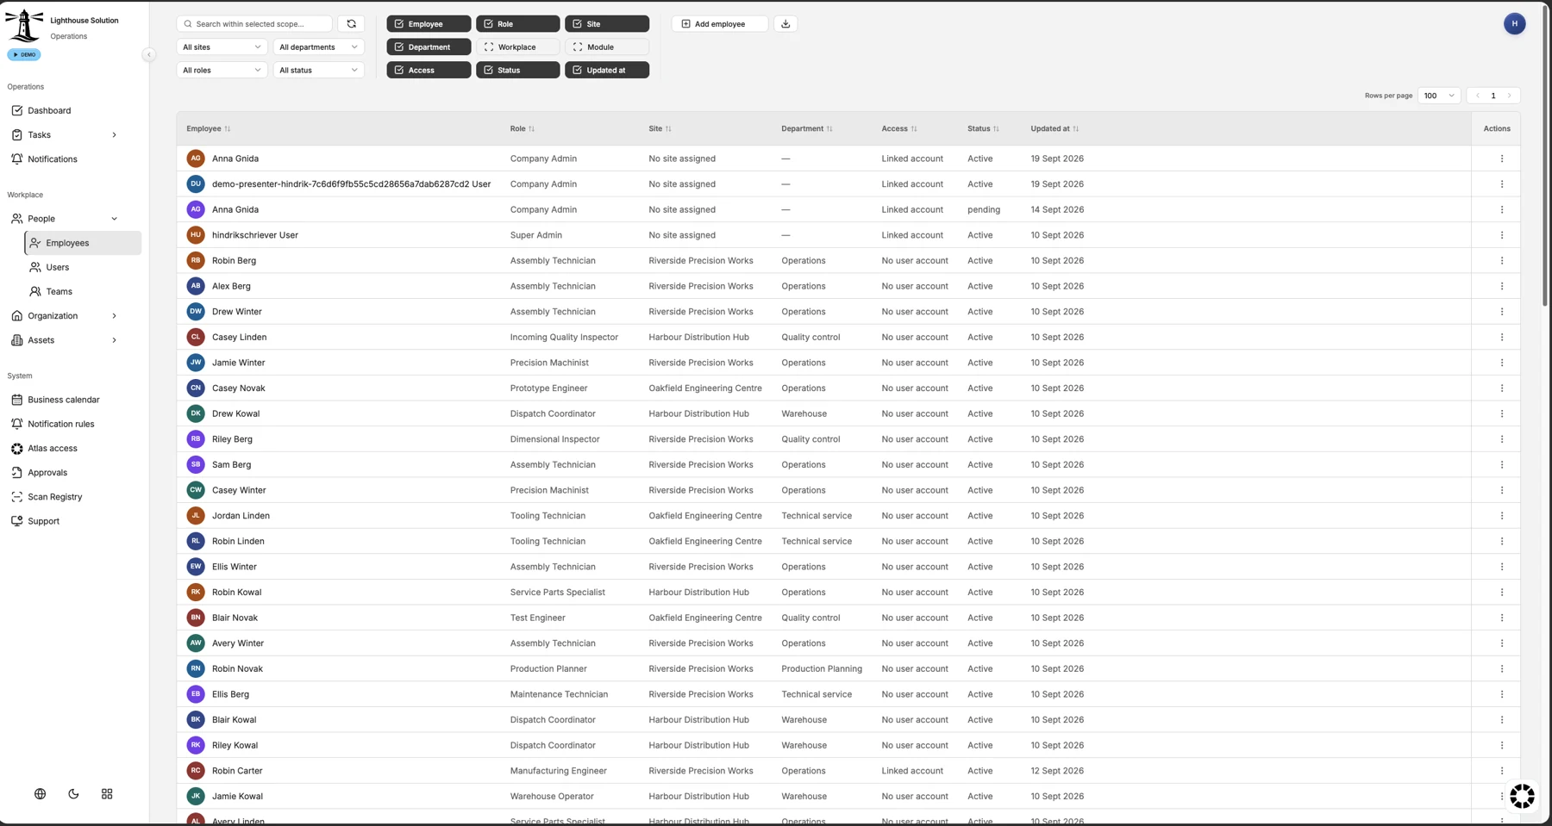This screenshot has width=1552, height=826.
Task: Open actions menu for Casey Linden
Action: tap(1501, 338)
